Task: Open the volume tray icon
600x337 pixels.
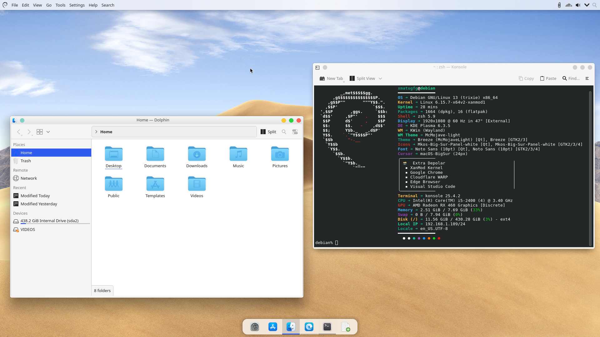Action: coord(578,5)
